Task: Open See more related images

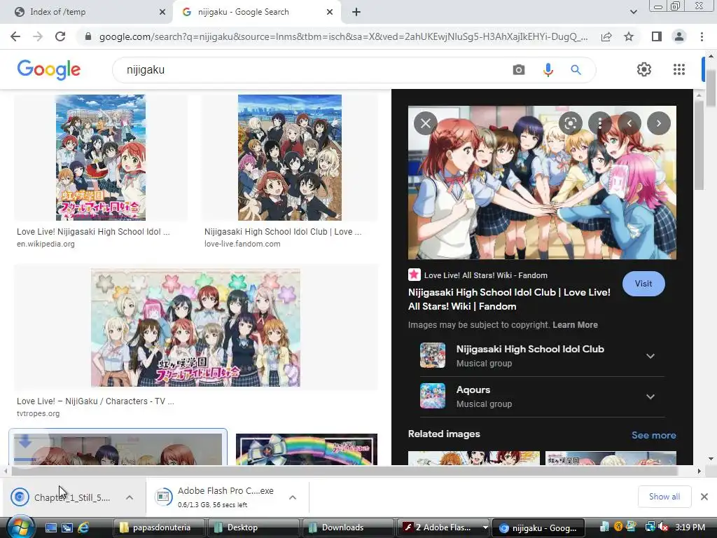Action: point(653,435)
